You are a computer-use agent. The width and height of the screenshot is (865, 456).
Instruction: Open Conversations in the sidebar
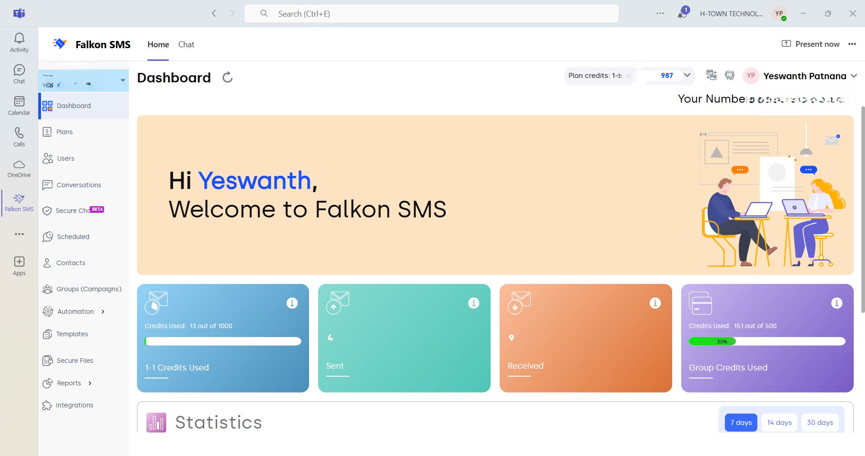78,185
